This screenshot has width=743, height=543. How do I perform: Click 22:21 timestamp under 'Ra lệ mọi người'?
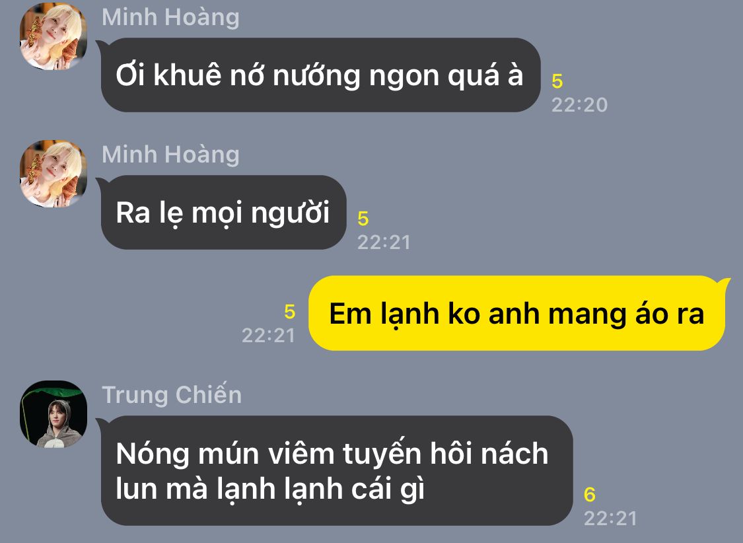coord(384,242)
